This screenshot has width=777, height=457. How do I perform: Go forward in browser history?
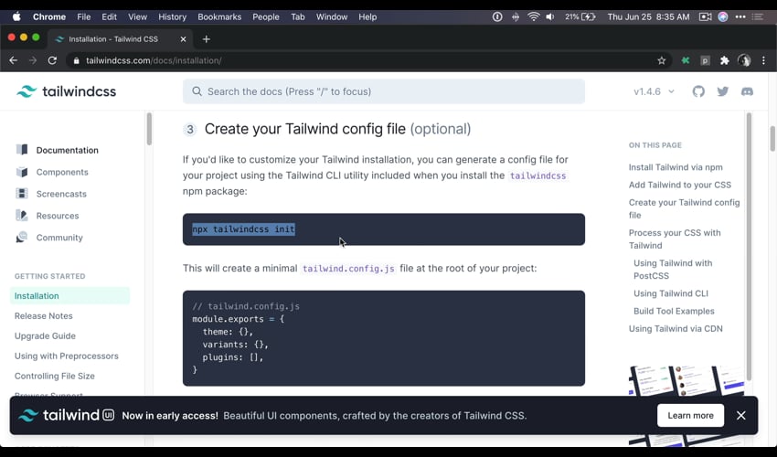click(x=33, y=60)
